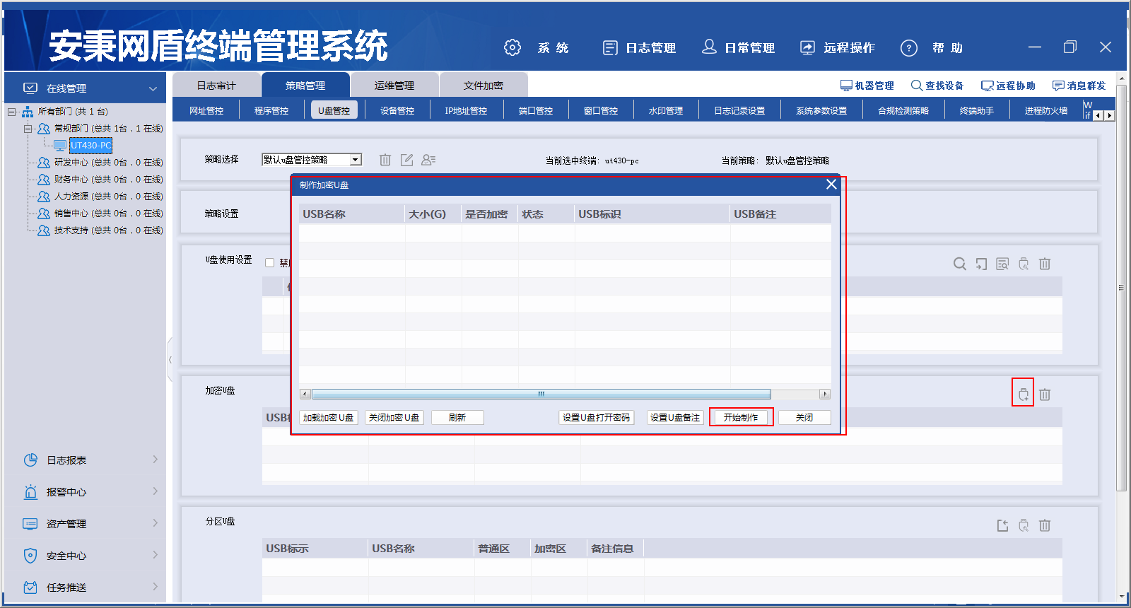Click 关闭加密U盘 button in dialog

(394, 418)
